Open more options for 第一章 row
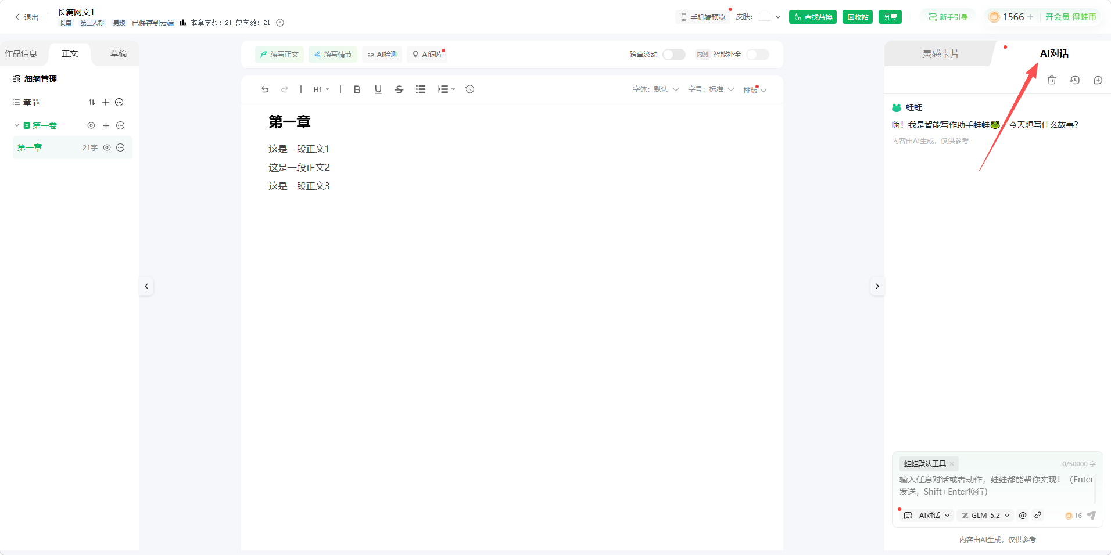Screen dimensions: 1111x555 [120, 147]
